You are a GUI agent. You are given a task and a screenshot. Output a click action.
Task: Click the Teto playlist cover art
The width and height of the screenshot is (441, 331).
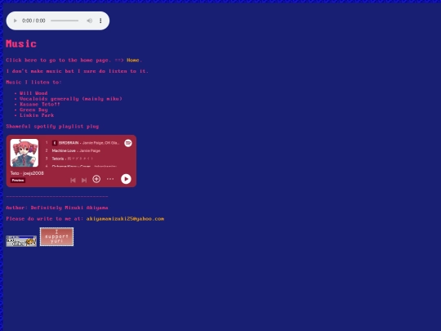(x=24, y=153)
